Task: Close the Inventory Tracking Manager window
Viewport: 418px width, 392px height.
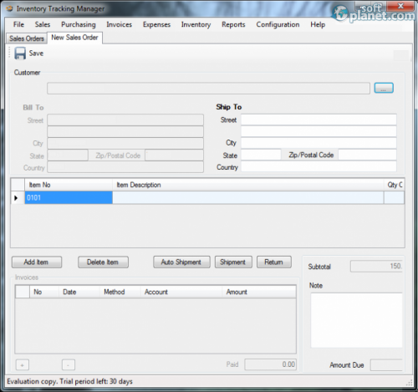Action: pyautogui.click(x=400, y=6)
